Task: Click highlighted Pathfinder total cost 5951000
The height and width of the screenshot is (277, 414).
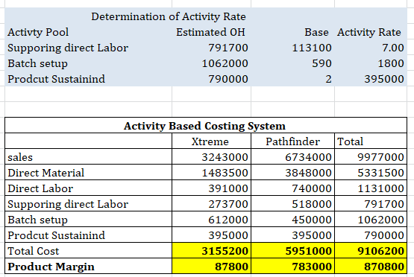Action: click(308, 251)
